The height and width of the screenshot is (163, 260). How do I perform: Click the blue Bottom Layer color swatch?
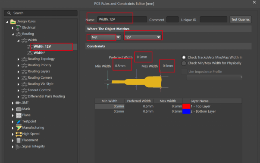coord(186,111)
